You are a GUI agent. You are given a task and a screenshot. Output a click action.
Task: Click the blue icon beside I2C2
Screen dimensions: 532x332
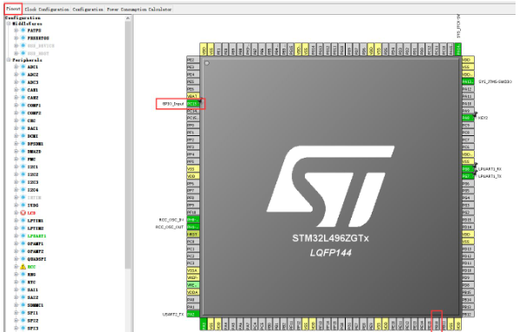(x=23, y=174)
